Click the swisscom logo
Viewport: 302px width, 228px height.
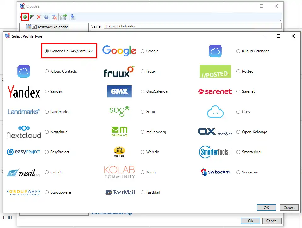point(215,172)
